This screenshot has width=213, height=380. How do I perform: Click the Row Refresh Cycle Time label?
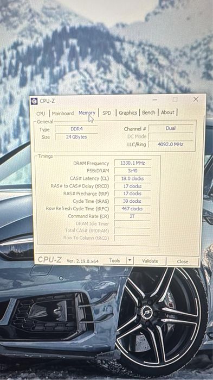click(x=78, y=209)
